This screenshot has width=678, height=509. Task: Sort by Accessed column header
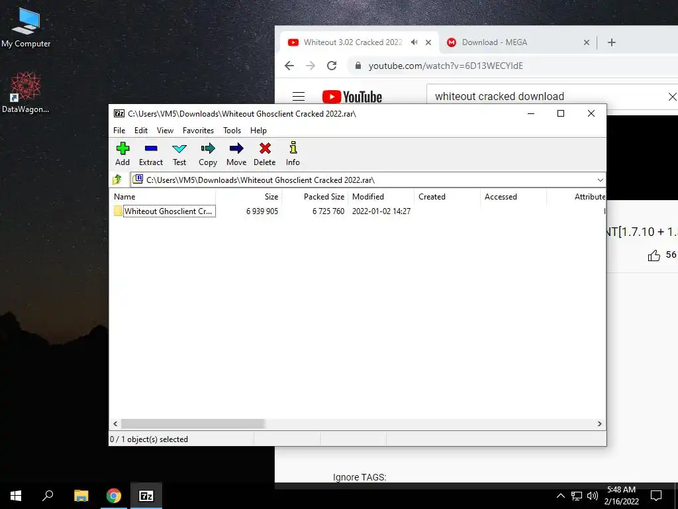pos(513,196)
